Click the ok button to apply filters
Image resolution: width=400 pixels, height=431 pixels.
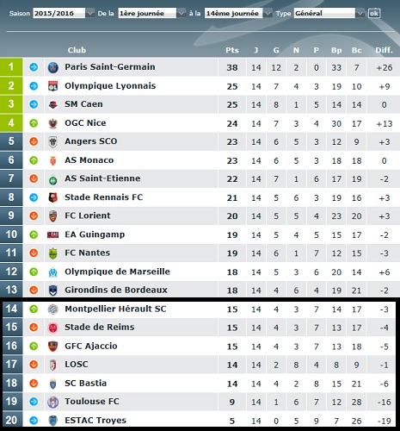pos(374,13)
